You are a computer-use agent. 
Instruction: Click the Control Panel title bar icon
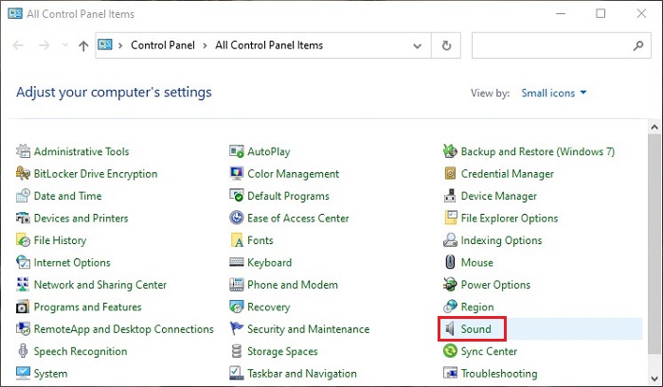tap(15, 13)
